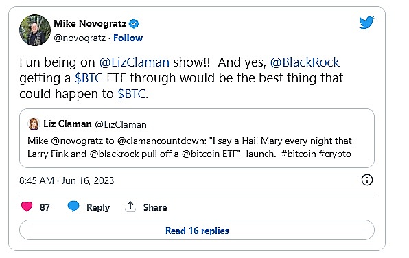The width and height of the screenshot is (409, 258).
Task: Click the verified badge beside Mike Novogratz
Action: click(134, 24)
